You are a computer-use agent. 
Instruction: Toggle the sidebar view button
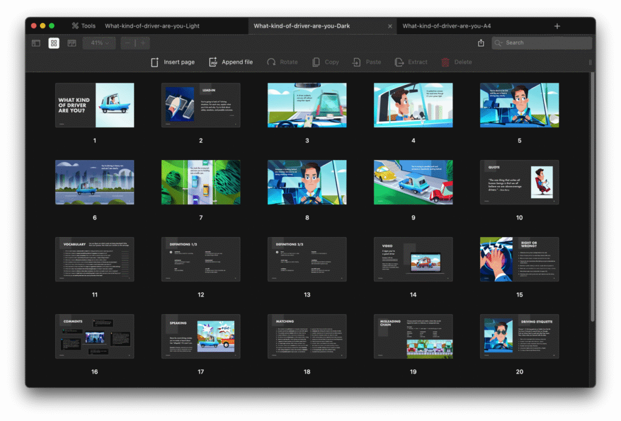tap(36, 43)
